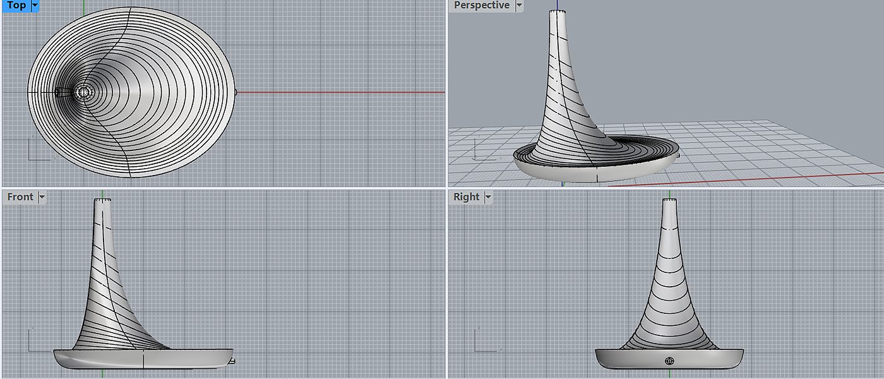
Task: Open the Front viewport dropdown arrow
Action: 42,197
